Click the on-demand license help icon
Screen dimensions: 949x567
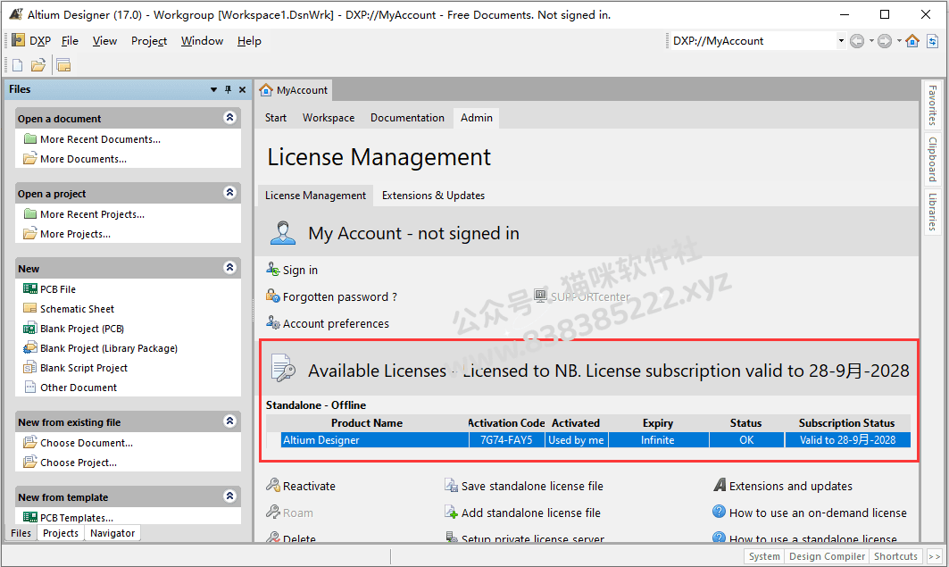(719, 512)
